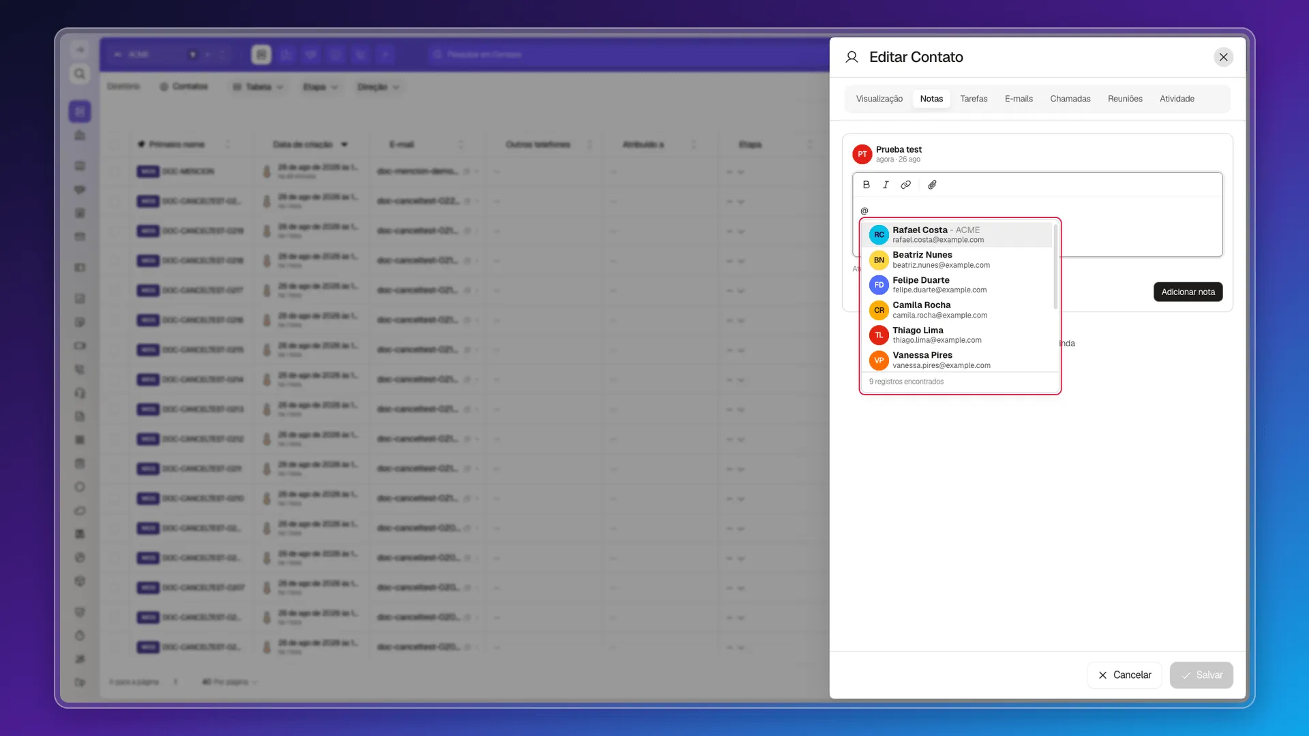Click the Contatos breadcrumb in the background

[x=184, y=87]
